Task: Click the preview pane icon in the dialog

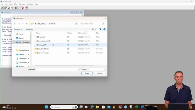Action: point(100,29)
